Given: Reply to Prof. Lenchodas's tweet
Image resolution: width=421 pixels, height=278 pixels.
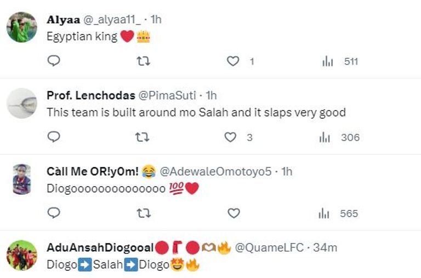Looking at the screenshot, I should click(x=54, y=137).
